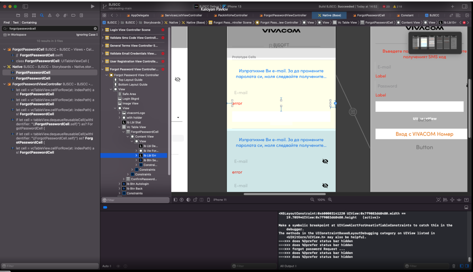
Task: Collapse the Vc Table View outline item
Action: pyautogui.click(x=119, y=127)
